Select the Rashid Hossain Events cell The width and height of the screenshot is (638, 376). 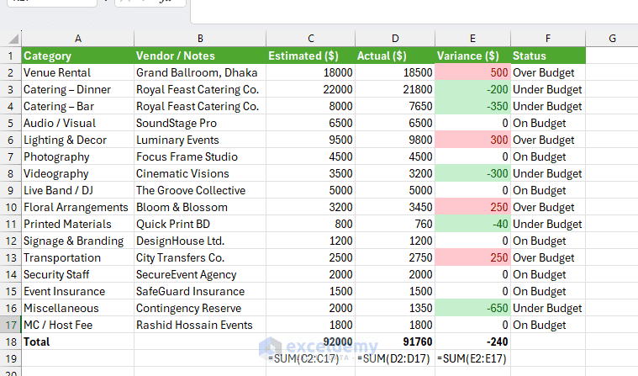(200, 325)
